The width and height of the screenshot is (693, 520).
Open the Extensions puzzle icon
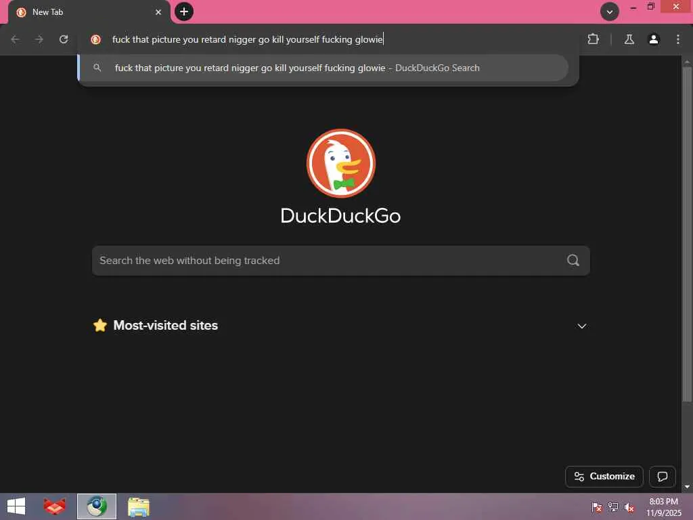593,39
